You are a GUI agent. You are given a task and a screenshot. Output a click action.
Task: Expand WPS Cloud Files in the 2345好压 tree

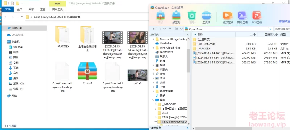[x=153, y=48]
